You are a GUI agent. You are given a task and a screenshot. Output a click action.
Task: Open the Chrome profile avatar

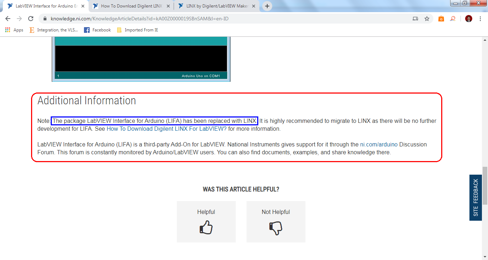click(469, 19)
